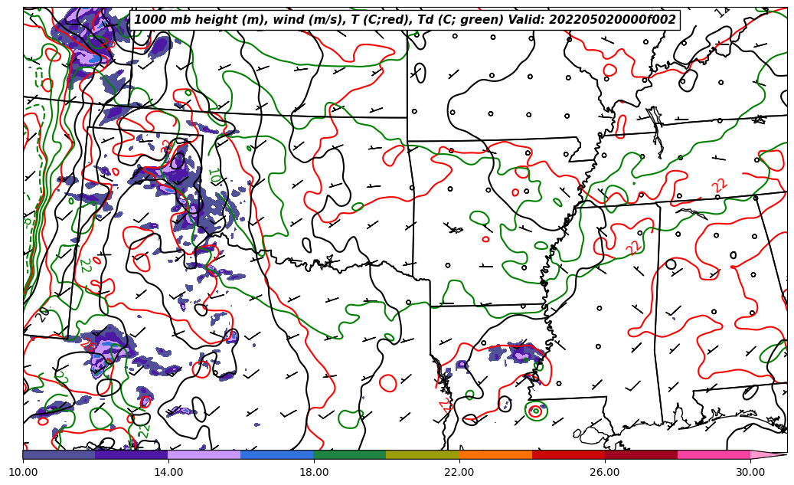Pick the bright red 24–26 colorbar segment

tap(568, 454)
